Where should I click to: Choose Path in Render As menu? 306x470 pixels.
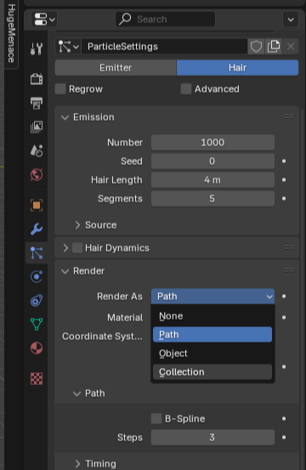pos(212,335)
